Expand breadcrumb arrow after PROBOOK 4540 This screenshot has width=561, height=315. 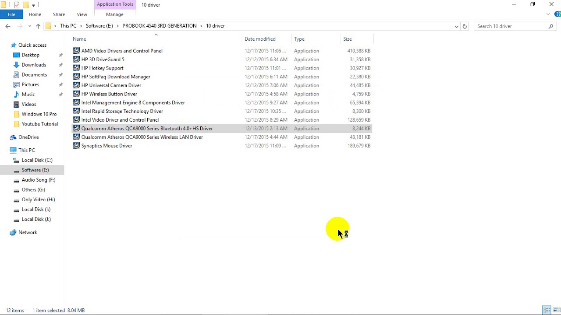(x=201, y=26)
